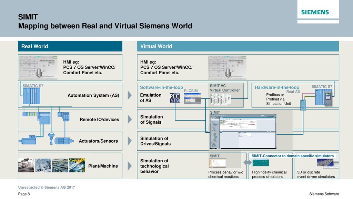
Task: Click the second plant photo
Action: point(43,165)
